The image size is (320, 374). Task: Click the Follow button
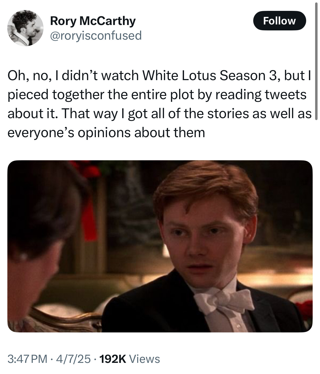click(x=280, y=20)
